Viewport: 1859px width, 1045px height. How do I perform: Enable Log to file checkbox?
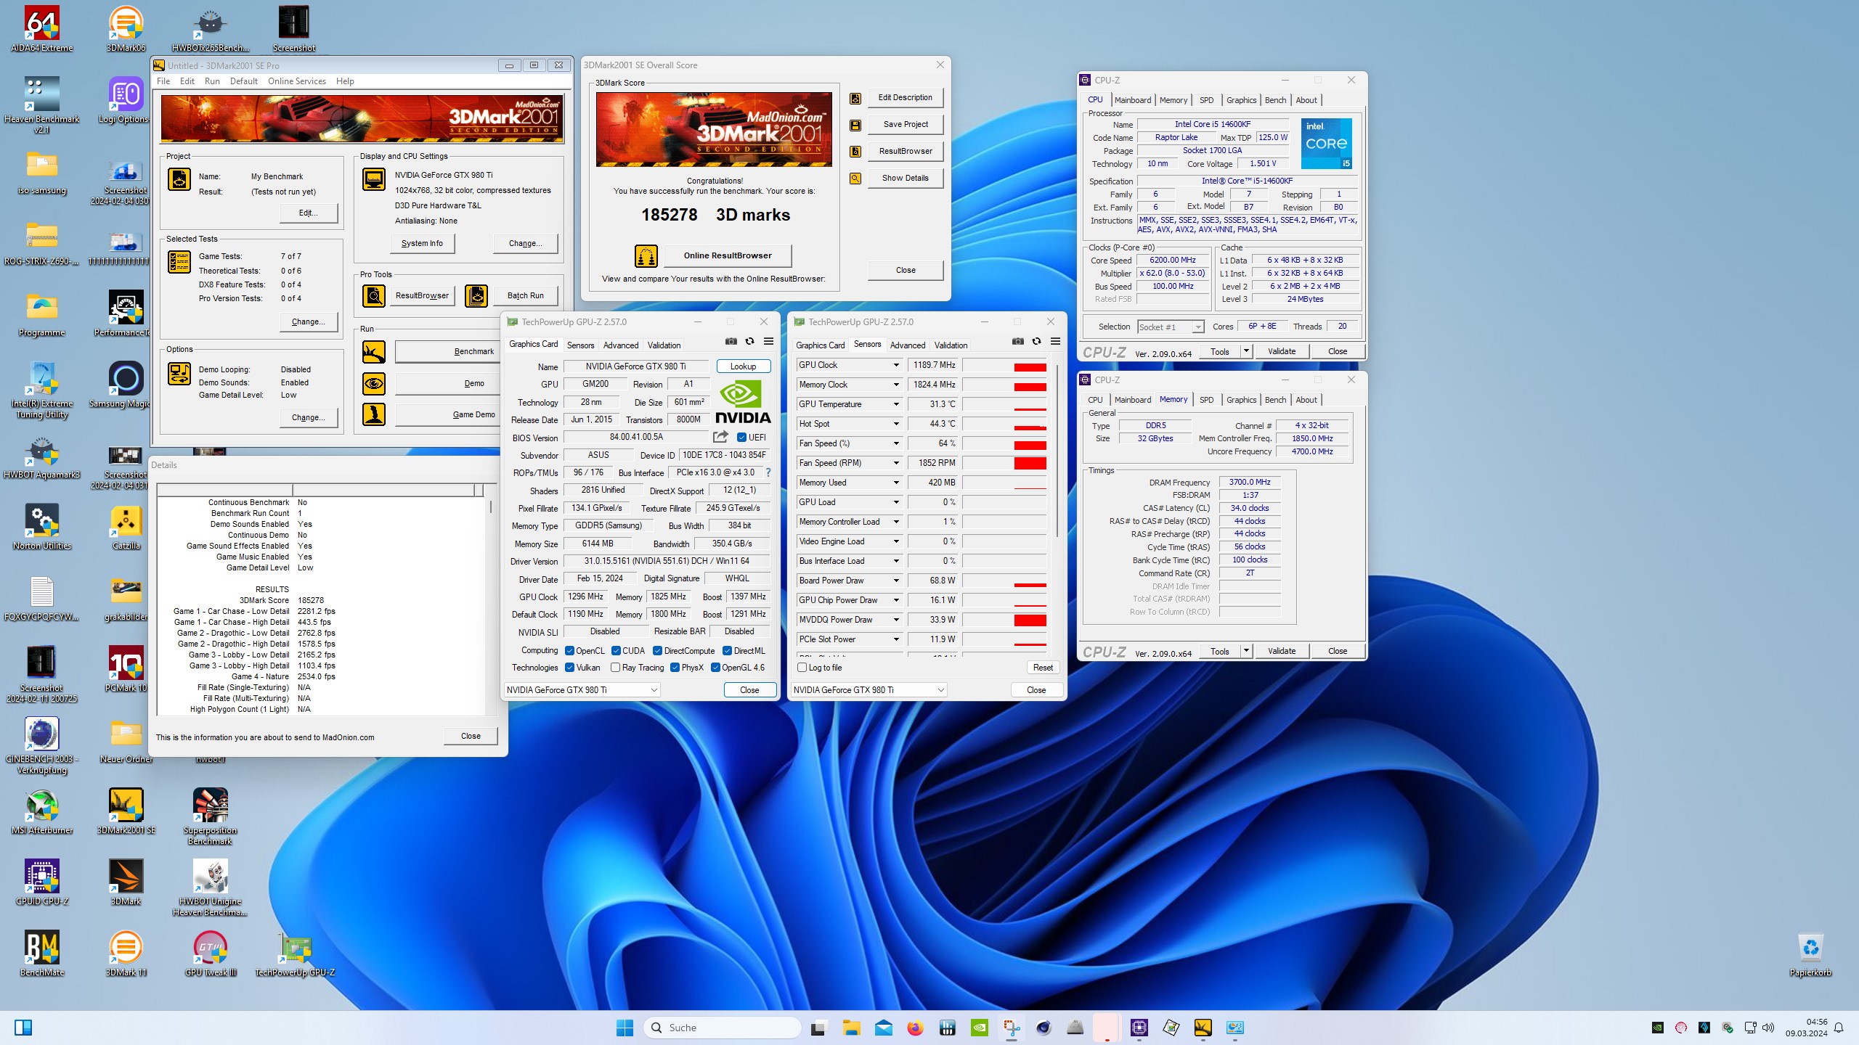802,668
